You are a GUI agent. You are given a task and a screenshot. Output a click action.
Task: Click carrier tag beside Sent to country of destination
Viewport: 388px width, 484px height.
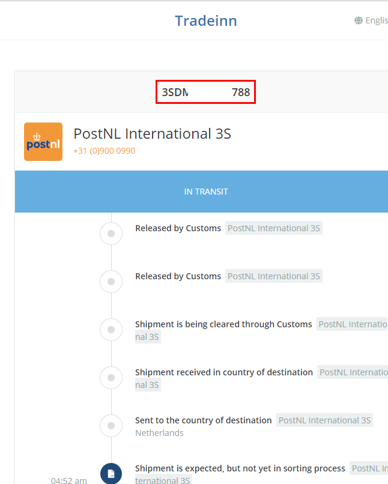click(324, 420)
